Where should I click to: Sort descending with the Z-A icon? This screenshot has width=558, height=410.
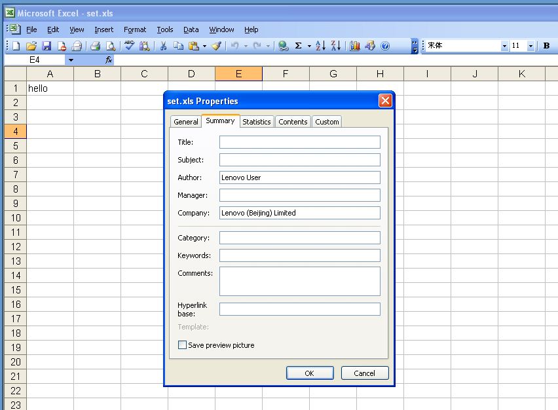[x=336, y=46]
